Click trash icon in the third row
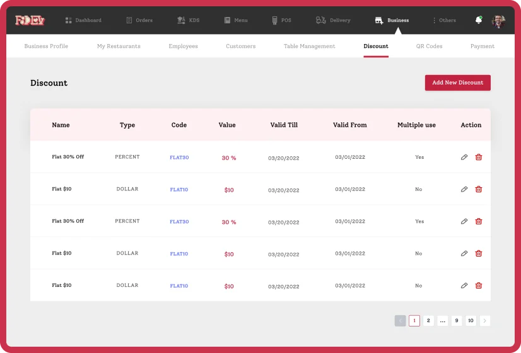 pyautogui.click(x=479, y=221)
